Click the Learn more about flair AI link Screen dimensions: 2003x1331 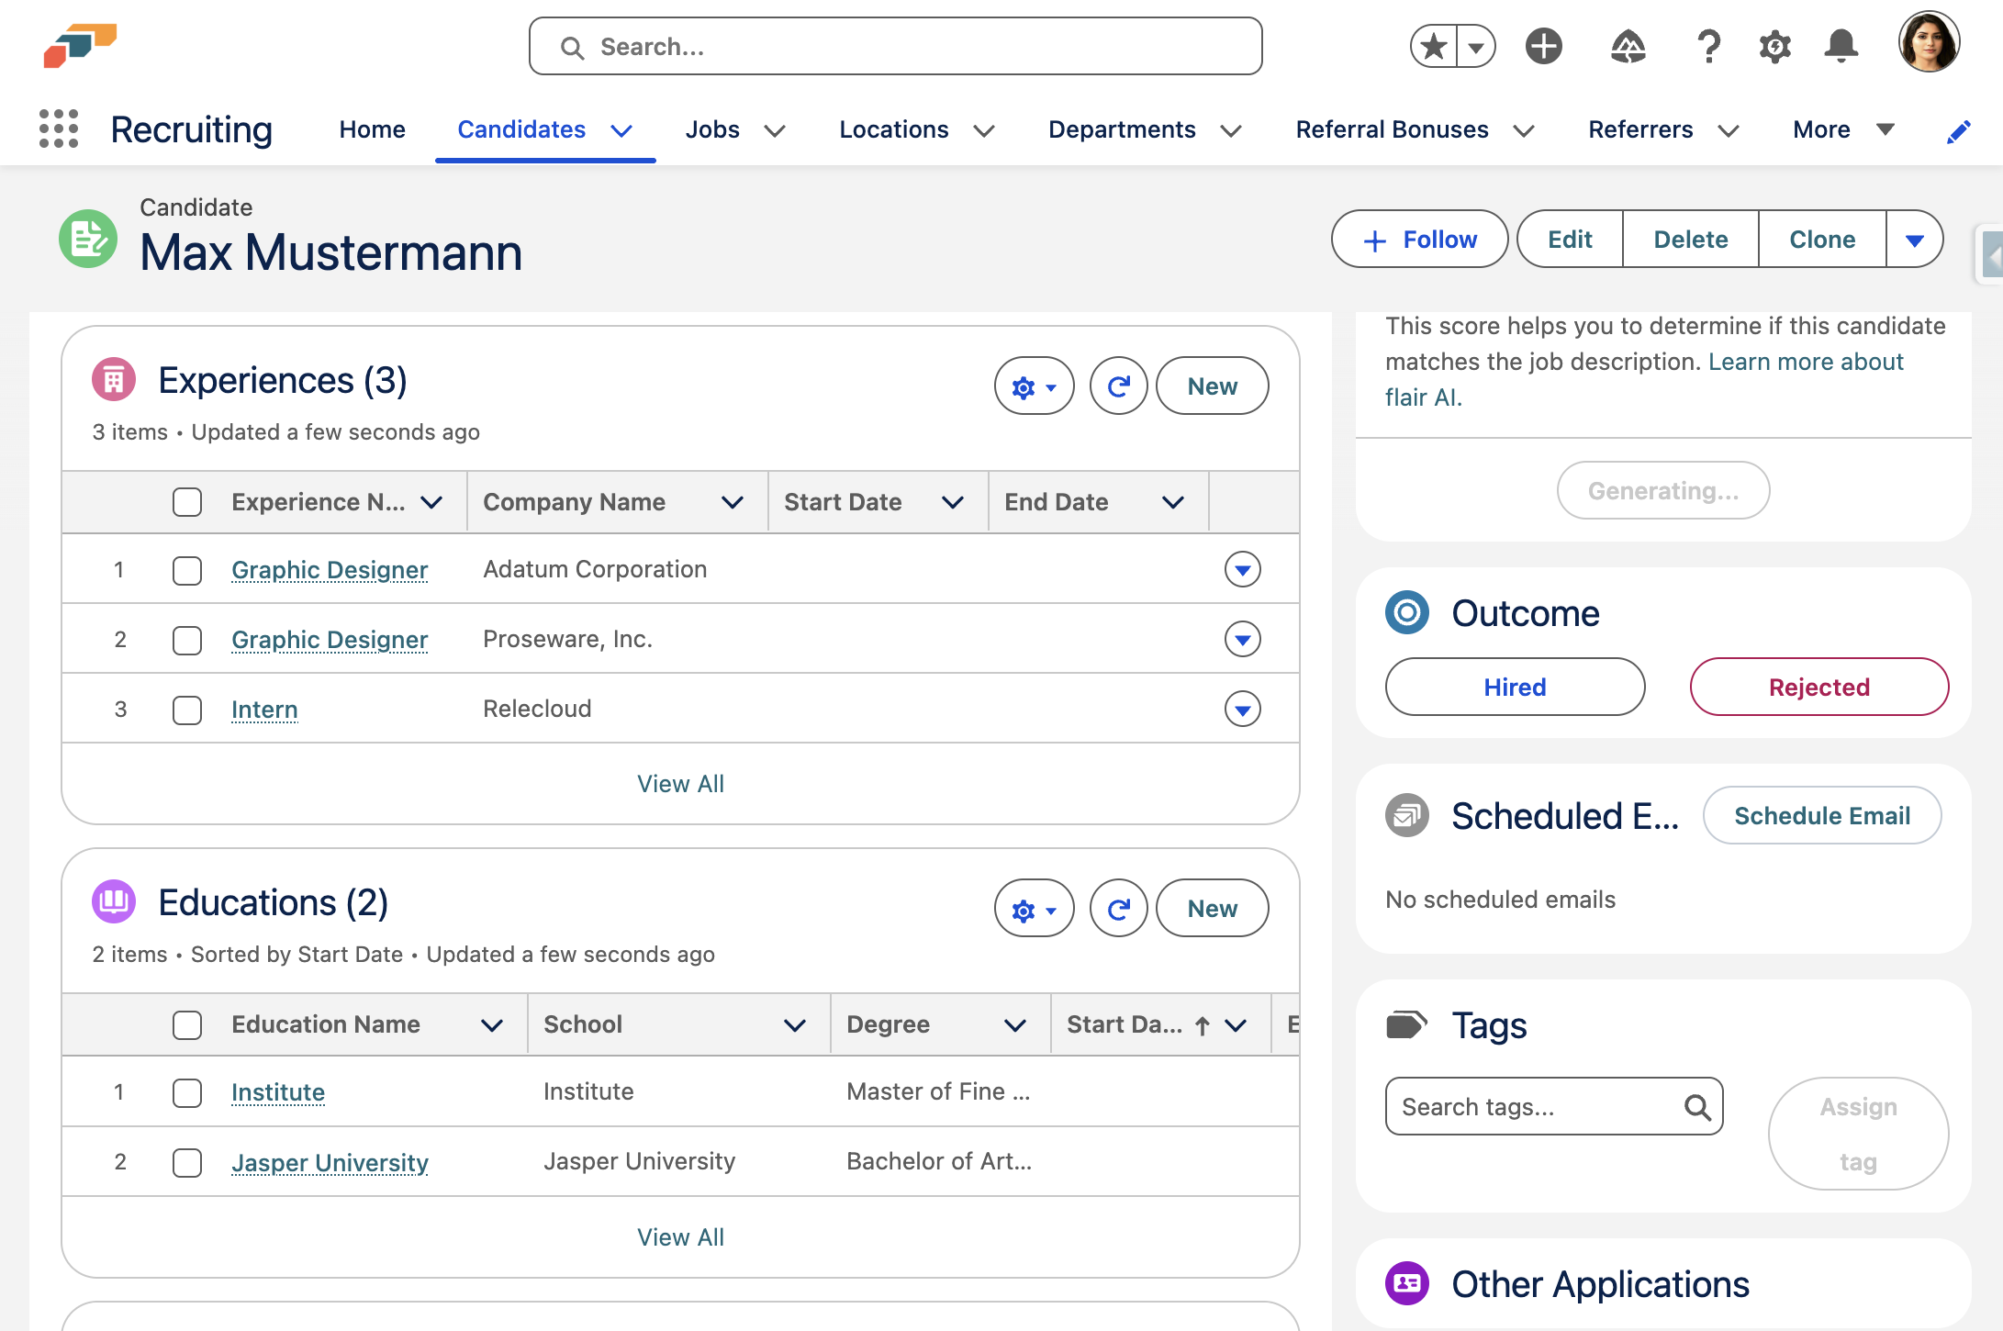point(1805,362)
